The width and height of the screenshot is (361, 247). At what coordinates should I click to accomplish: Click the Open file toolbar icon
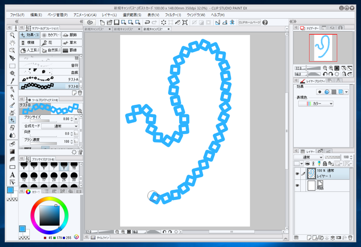coord(109,22)
